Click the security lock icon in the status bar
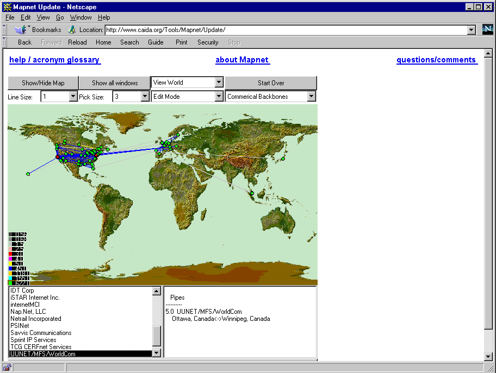Image resolution: width=496 pixels, height=373 pixels. coord(7,368)
